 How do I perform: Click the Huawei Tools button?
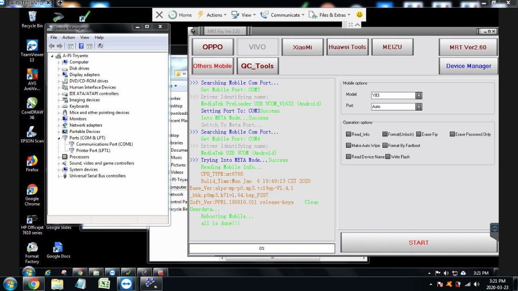(347, 47)
